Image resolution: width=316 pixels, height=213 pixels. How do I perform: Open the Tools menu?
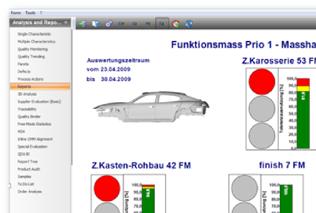click(x=31, y=13)
